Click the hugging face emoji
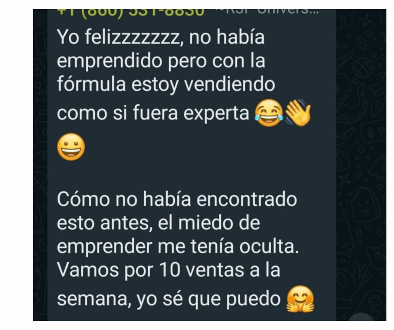This screenshot has width=394, height=330. click(300, 299)
